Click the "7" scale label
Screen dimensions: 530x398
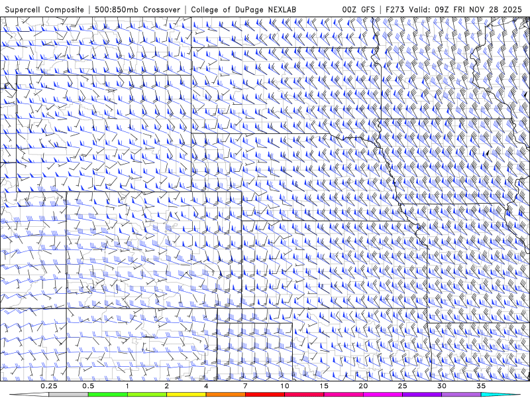(x=245, y=386)
